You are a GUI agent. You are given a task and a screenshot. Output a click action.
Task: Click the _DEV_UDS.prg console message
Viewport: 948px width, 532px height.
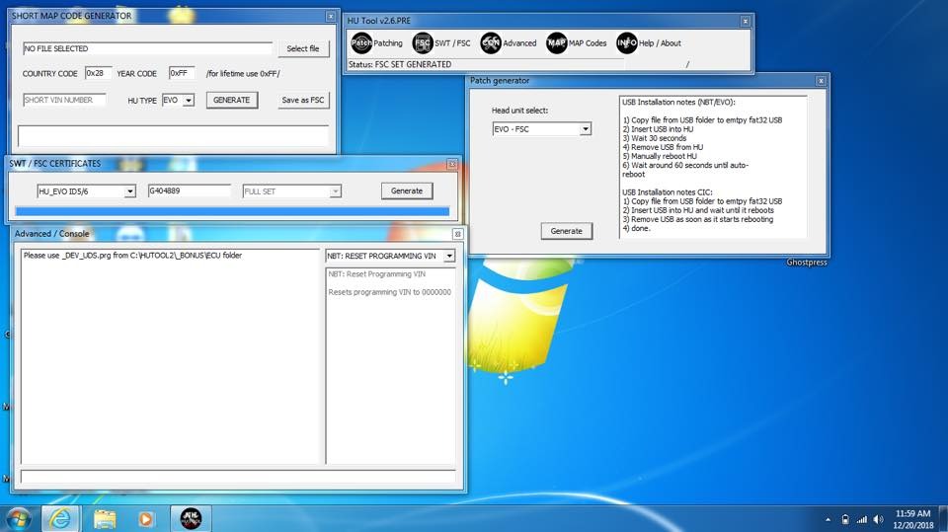(x=132, y=256)
